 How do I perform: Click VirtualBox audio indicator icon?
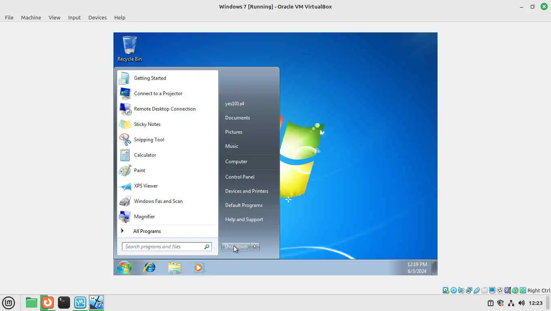point(461,290)
